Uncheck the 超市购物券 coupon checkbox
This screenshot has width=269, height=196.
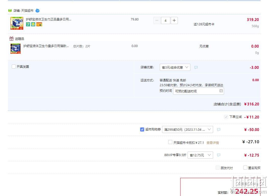coord(142,129)
